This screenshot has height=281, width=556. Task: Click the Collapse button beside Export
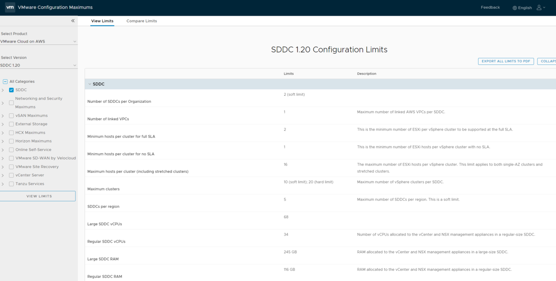(547, 61)
